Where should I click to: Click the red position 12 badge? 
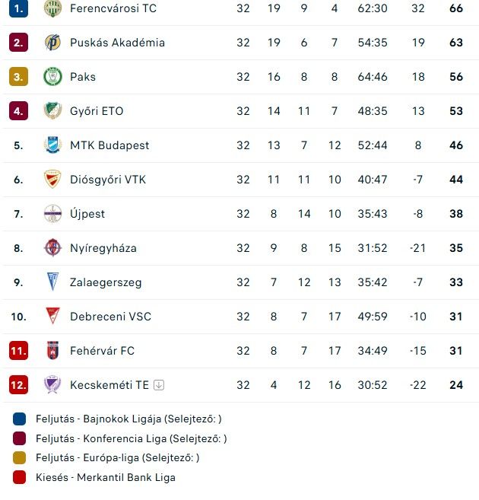click(x=18, y=385)
